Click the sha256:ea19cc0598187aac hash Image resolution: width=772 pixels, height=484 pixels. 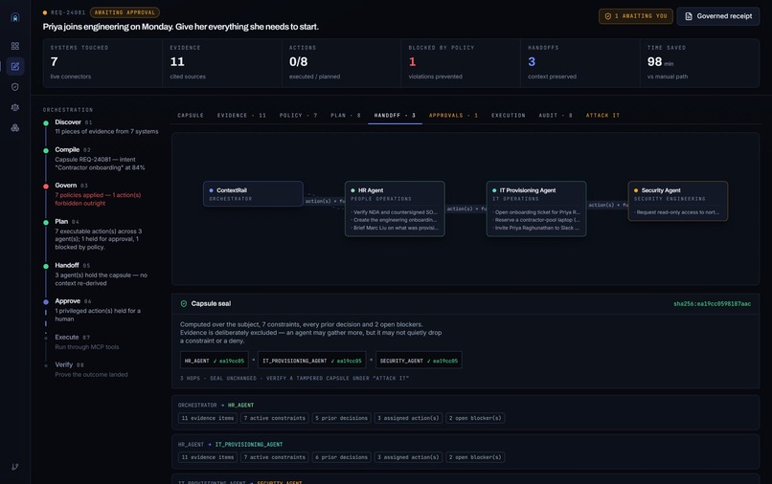[712, 304]
